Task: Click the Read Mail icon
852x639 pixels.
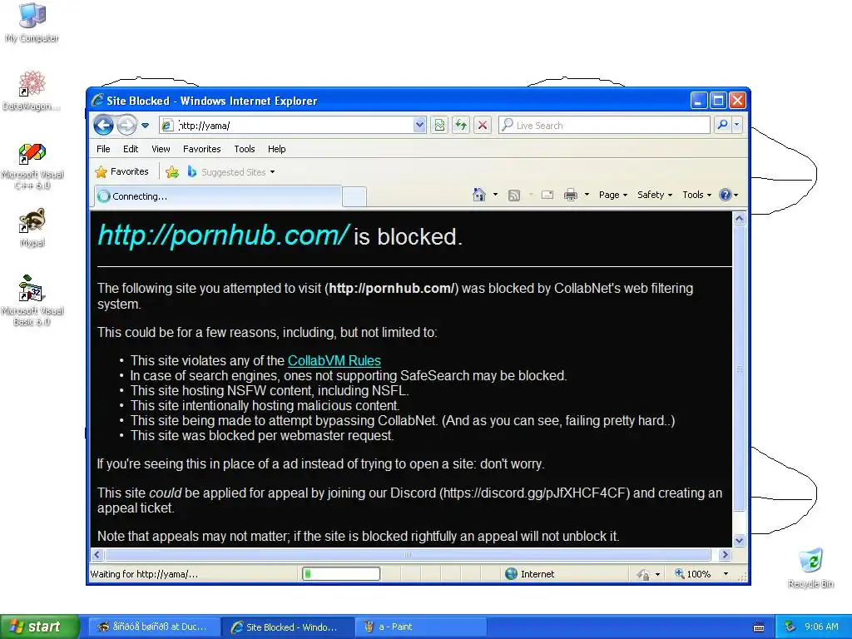Action: 547,195
